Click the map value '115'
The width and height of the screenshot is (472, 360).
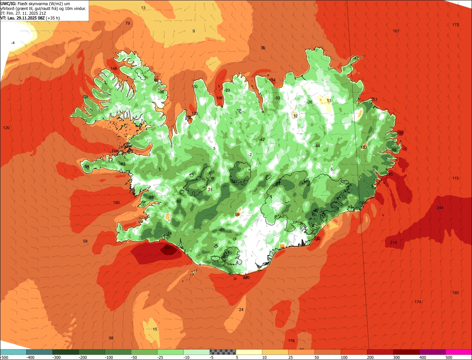pyautogui.click(x=455, y=178)
